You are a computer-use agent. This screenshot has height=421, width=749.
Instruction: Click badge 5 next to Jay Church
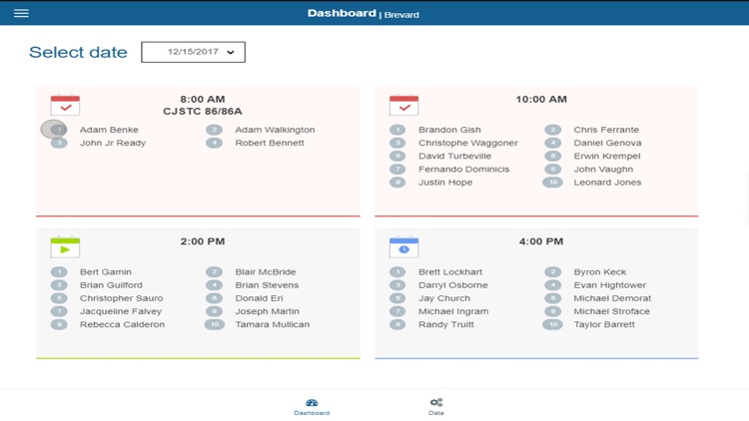coord(397,298)
